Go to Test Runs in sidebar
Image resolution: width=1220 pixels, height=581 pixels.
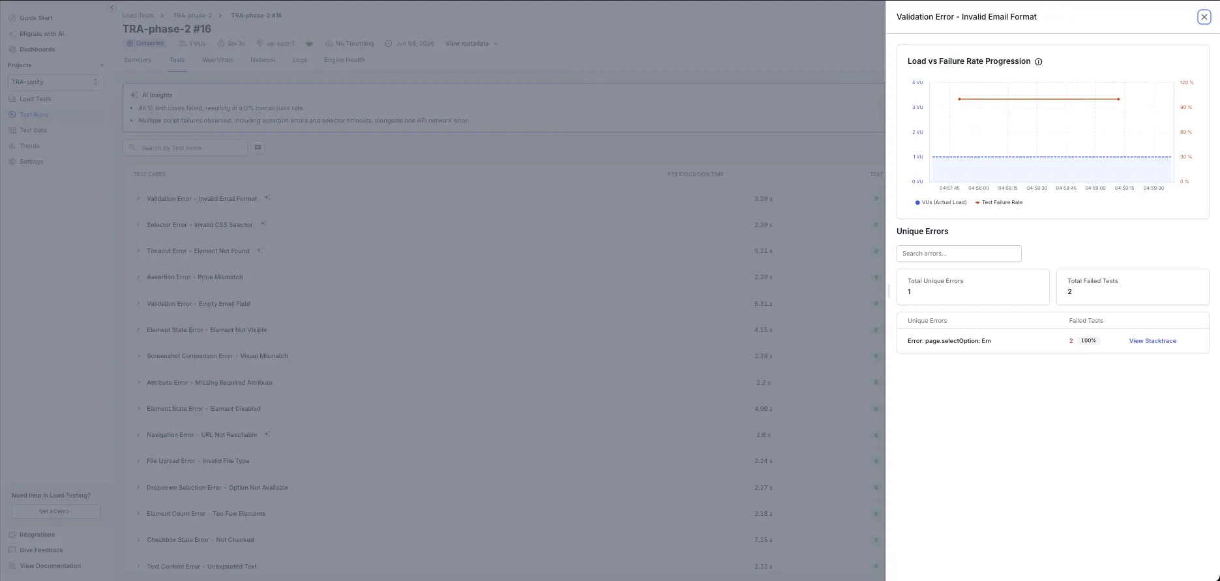28,115
